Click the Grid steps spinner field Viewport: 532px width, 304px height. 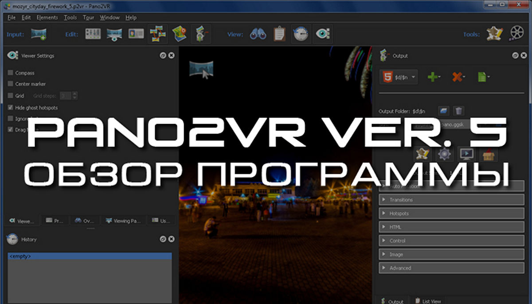click(x=66, y=96)
